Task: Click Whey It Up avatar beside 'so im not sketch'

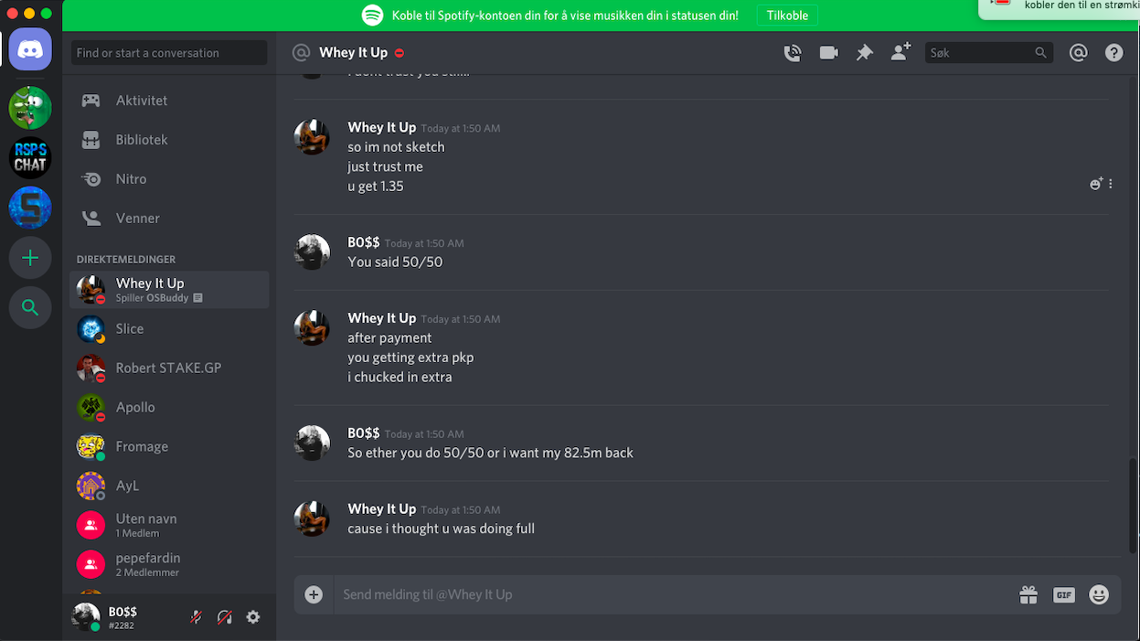Action: point(312,137)
